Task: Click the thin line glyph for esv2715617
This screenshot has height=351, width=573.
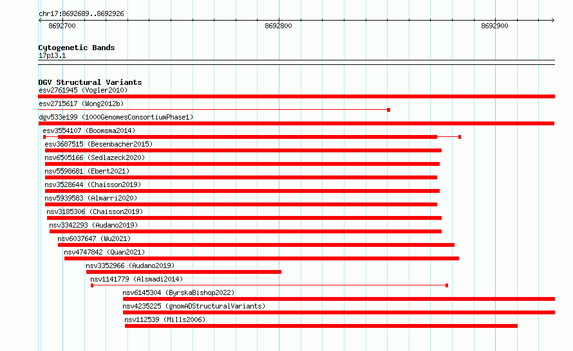Action: (214, 110)
